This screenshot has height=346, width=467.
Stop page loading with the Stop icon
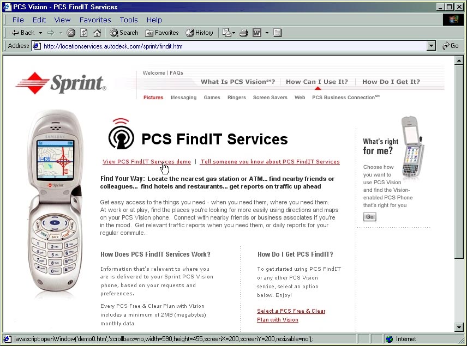(x=70, y=33)
